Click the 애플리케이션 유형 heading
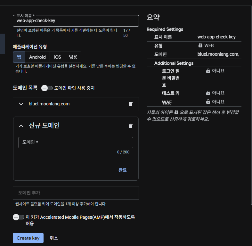This screenshot has height=246, width=252. (x=30, y=47)
